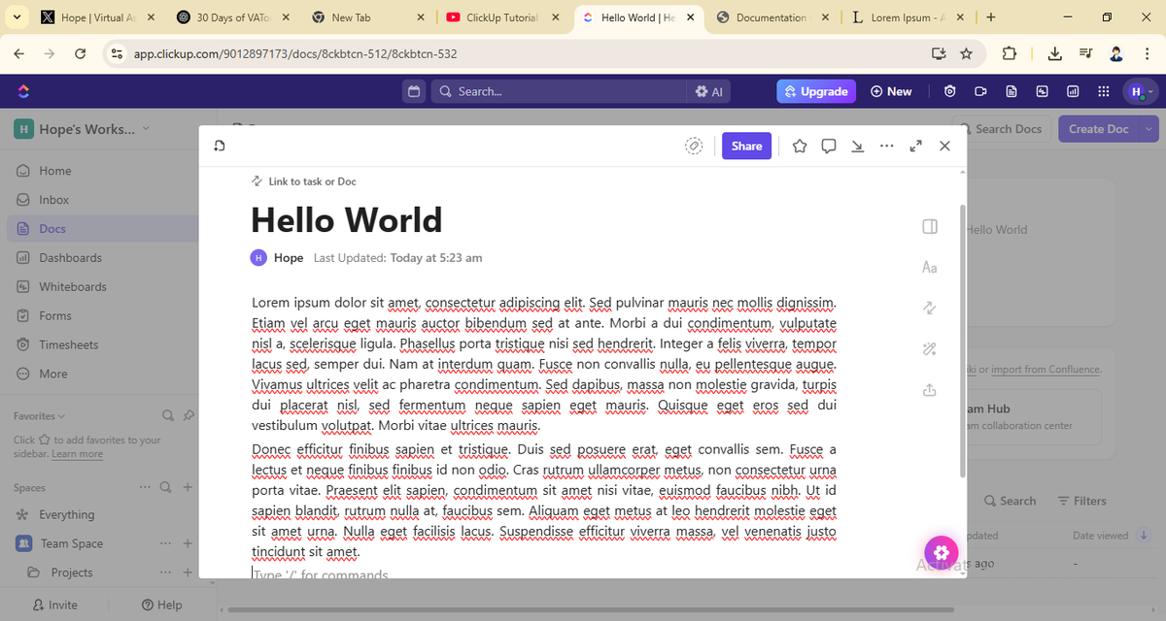Click the doc tag icon beside Share

pyautogui.click(x=694, y=146)
